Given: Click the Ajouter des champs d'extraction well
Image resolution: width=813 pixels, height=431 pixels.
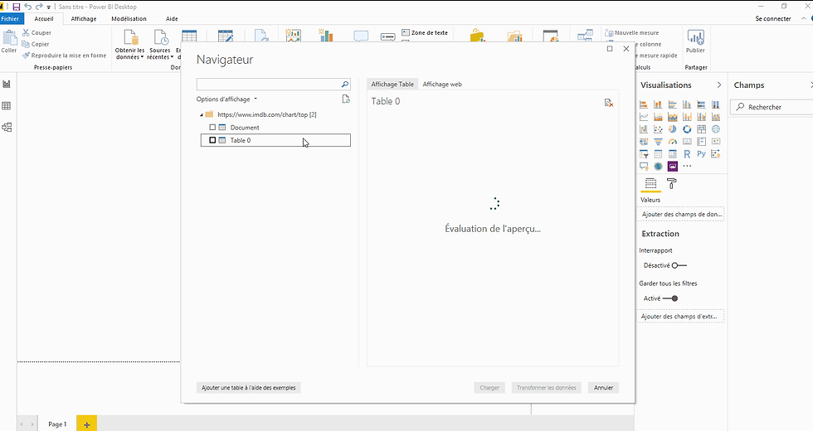Looking at the screenshot, I should [680, 316].
